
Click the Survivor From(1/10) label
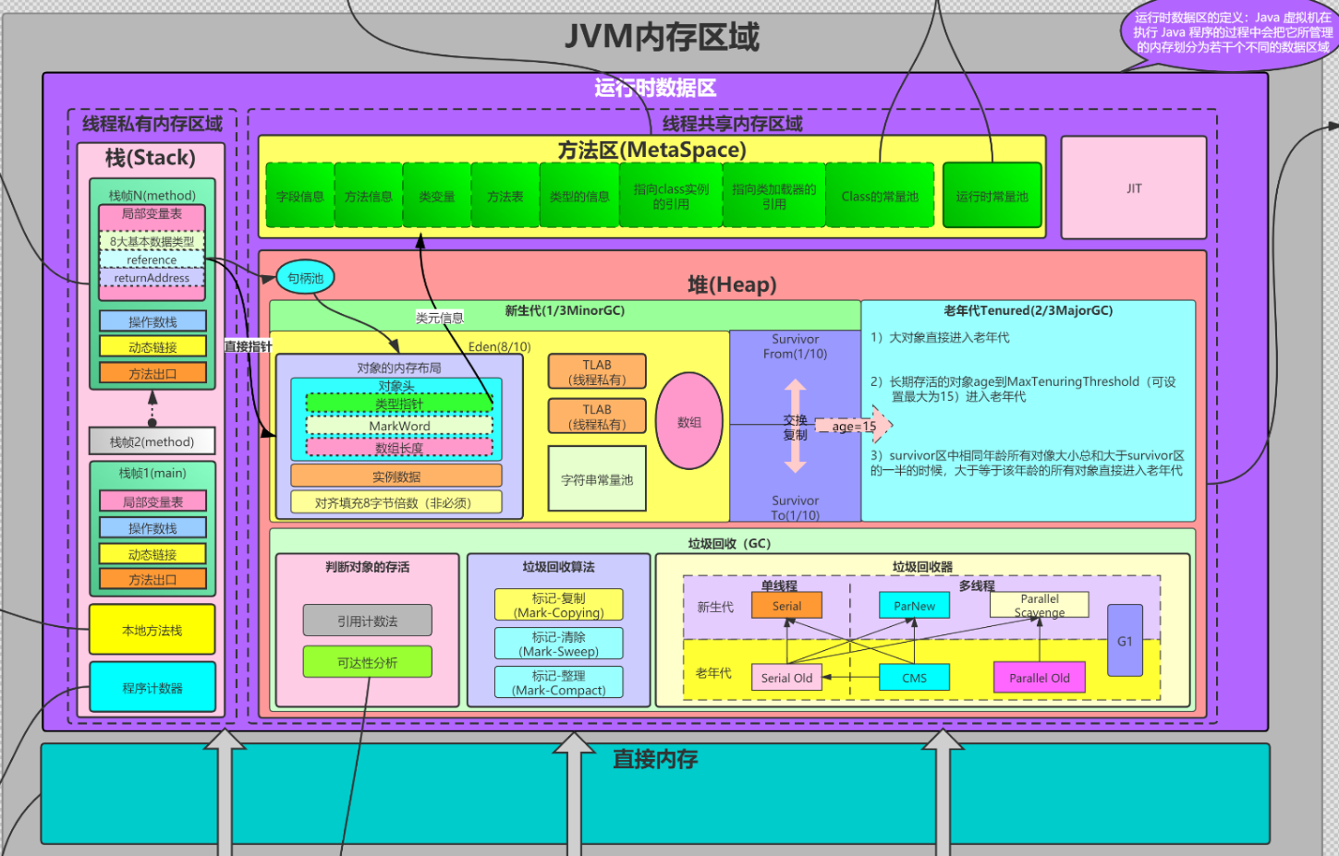click(x=795, y=346)
